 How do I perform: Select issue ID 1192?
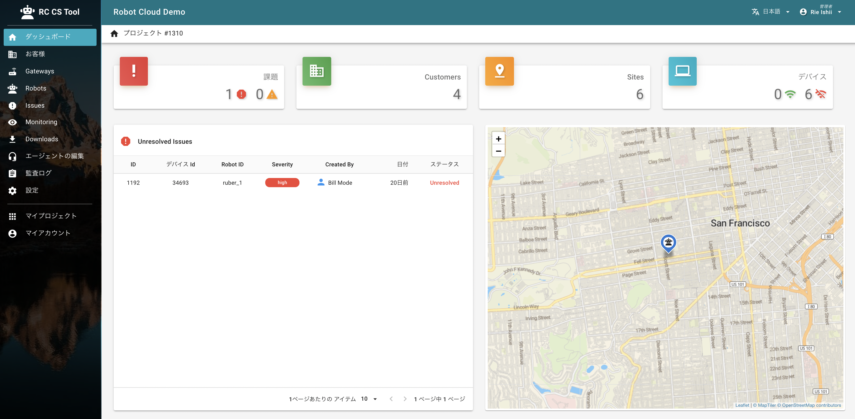point(133,183)
